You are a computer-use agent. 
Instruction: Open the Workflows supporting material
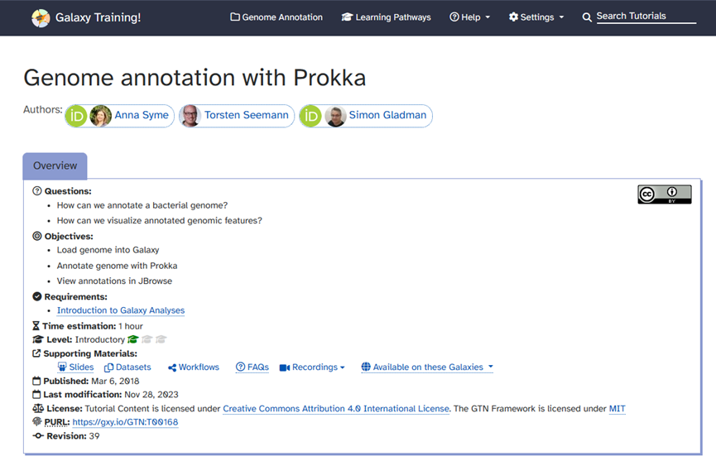coord(194,367)
